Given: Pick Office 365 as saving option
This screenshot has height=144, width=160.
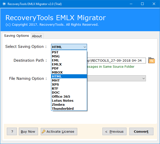Looking at the screenshot, I should (69, 96).
